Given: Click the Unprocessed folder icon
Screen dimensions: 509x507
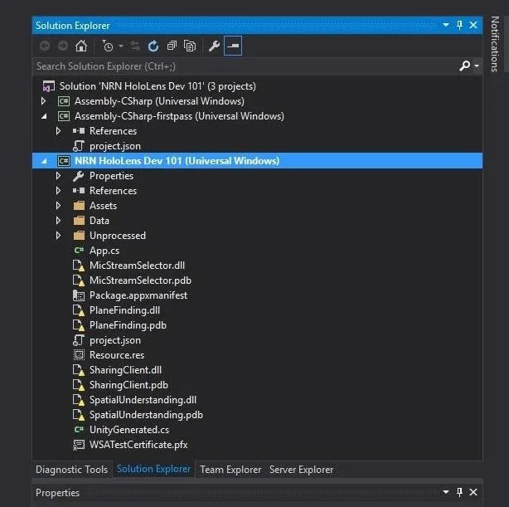Looking at the screenshot, I should [x=79, y=236].
